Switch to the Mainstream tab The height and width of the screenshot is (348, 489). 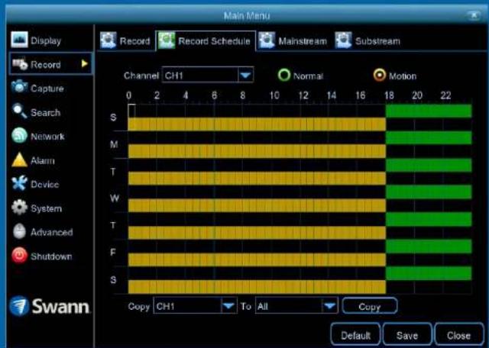tap(293, 40)
